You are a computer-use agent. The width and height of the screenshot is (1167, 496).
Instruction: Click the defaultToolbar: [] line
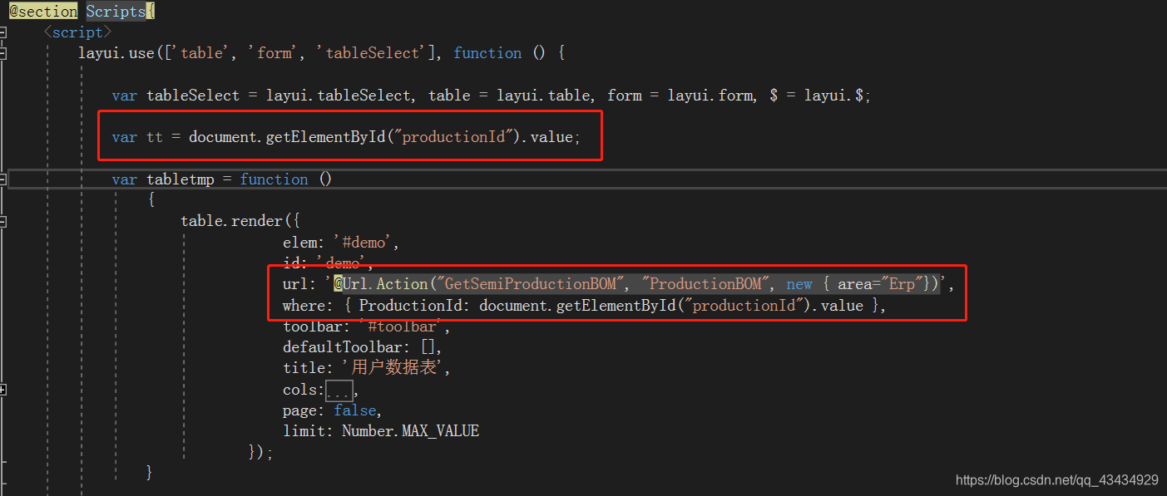tap(363, 347)
